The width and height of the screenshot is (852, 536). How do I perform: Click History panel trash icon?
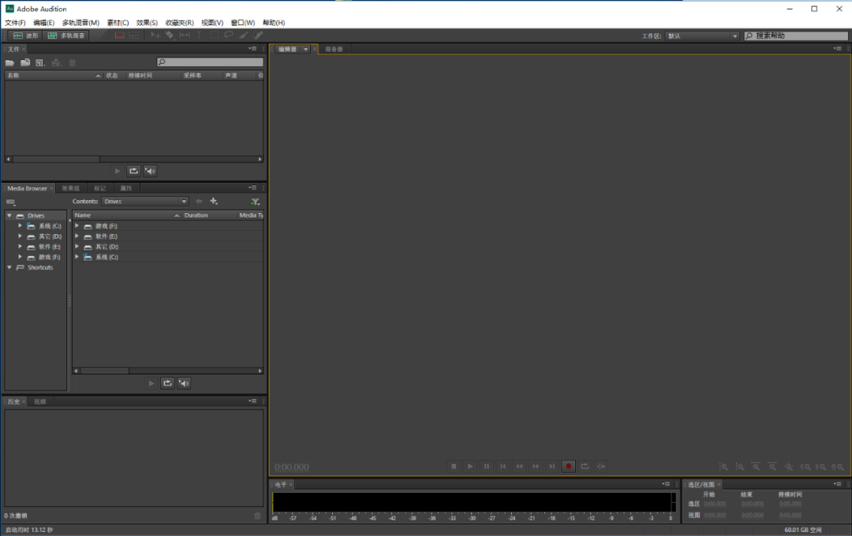coord(257,516)
